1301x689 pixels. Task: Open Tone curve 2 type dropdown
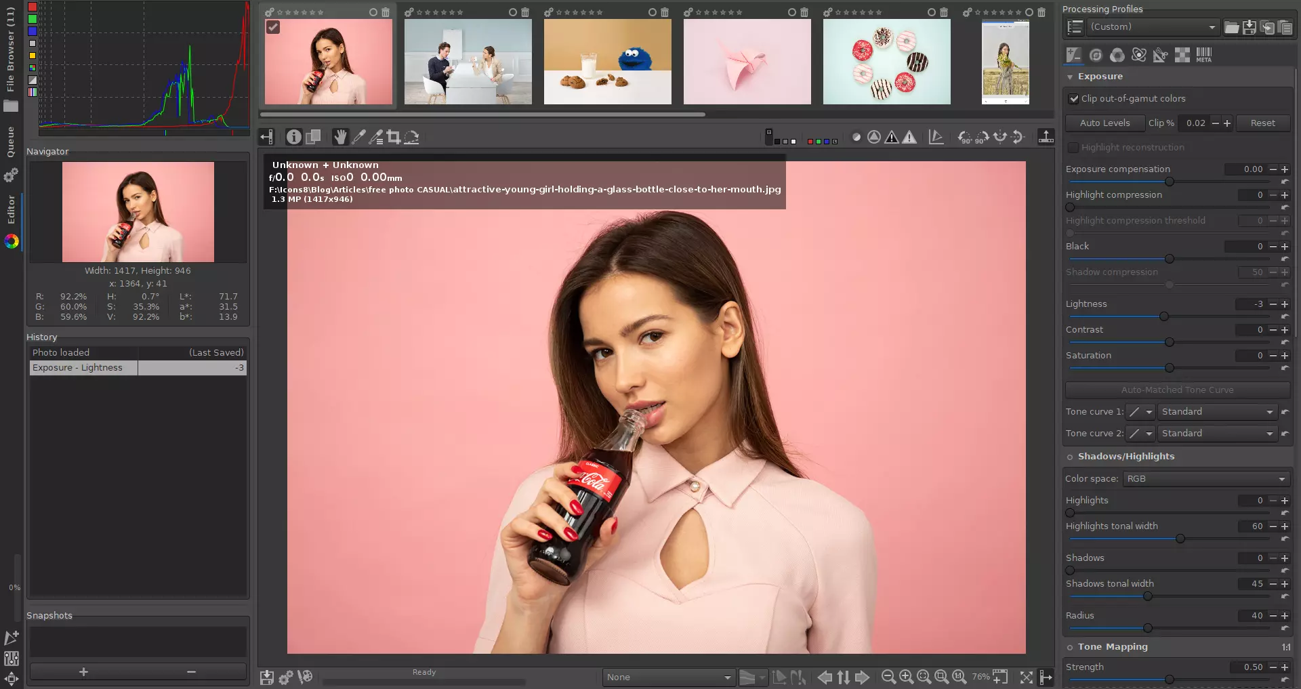click(1140, 434)
